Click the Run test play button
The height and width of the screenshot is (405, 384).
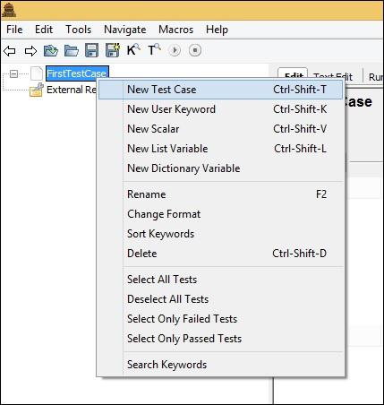point(175,50)
